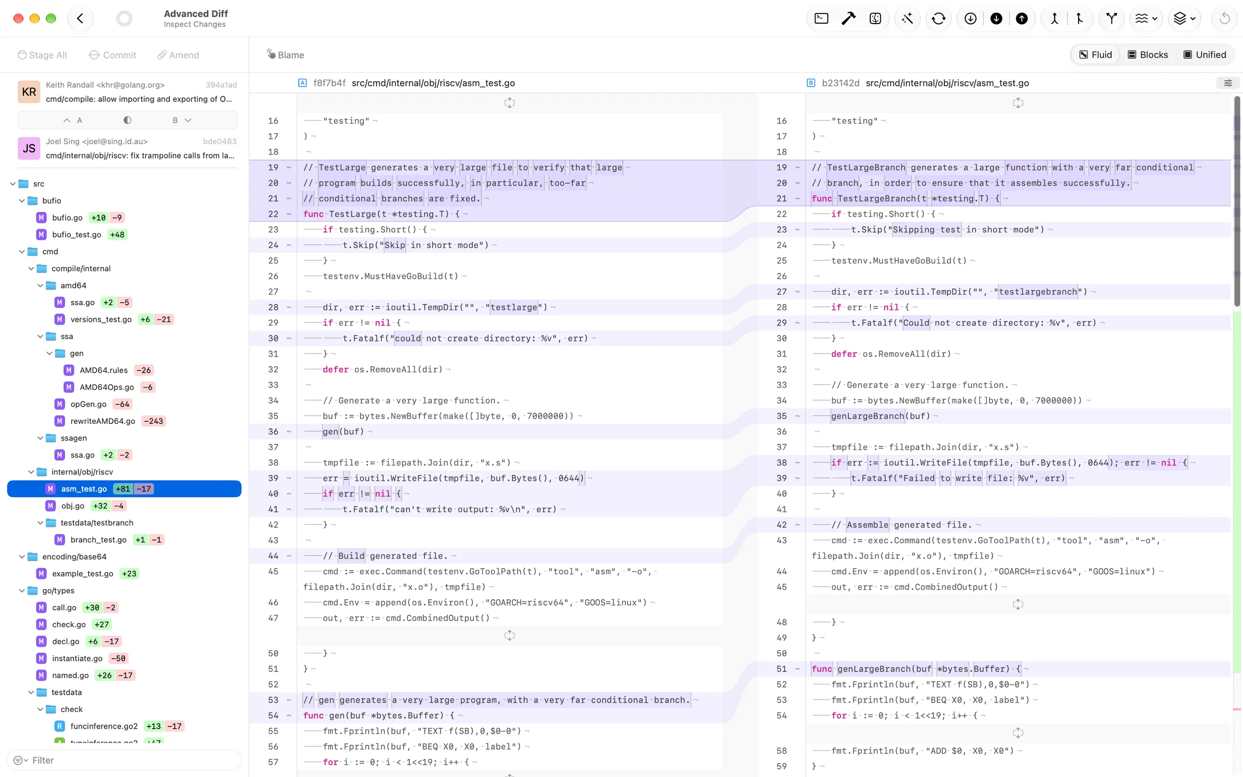Switch to Blocks diff view
This screenshot has height=777, width=1243.
pyautogui.click(x=1148, y=54)
